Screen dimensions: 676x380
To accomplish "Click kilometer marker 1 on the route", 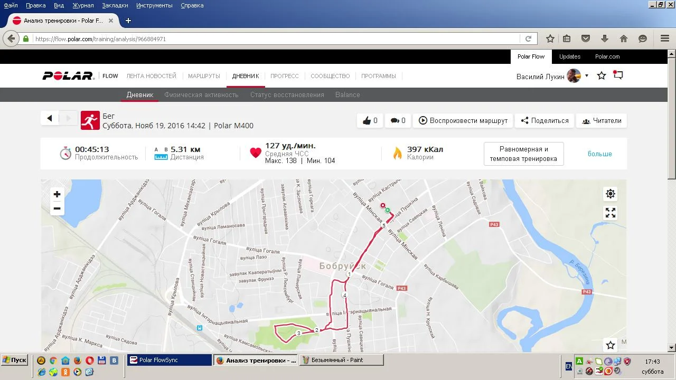I will pos(349,274).
